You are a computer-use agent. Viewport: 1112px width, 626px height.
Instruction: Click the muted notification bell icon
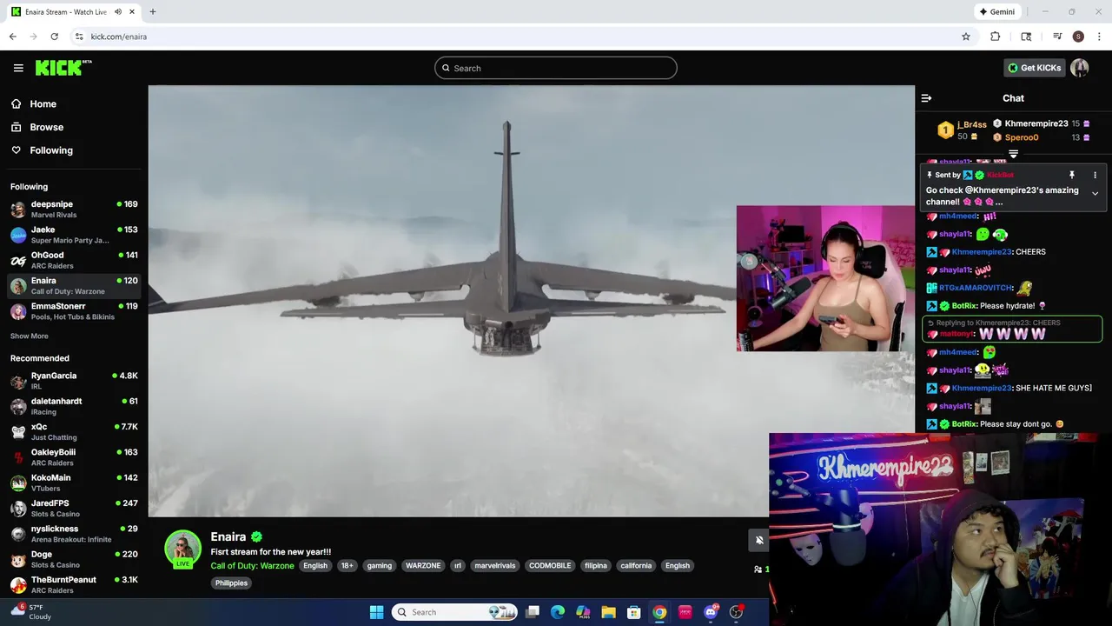coord(758,540)
